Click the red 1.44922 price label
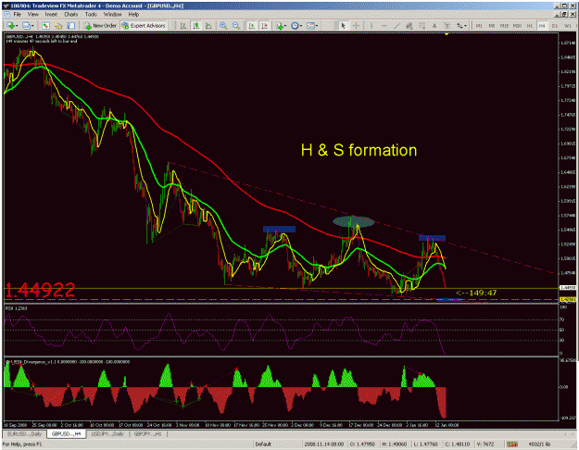 [x=40, y=290]
